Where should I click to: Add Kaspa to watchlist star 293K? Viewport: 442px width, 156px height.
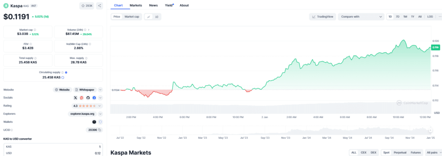click(87, 6)
